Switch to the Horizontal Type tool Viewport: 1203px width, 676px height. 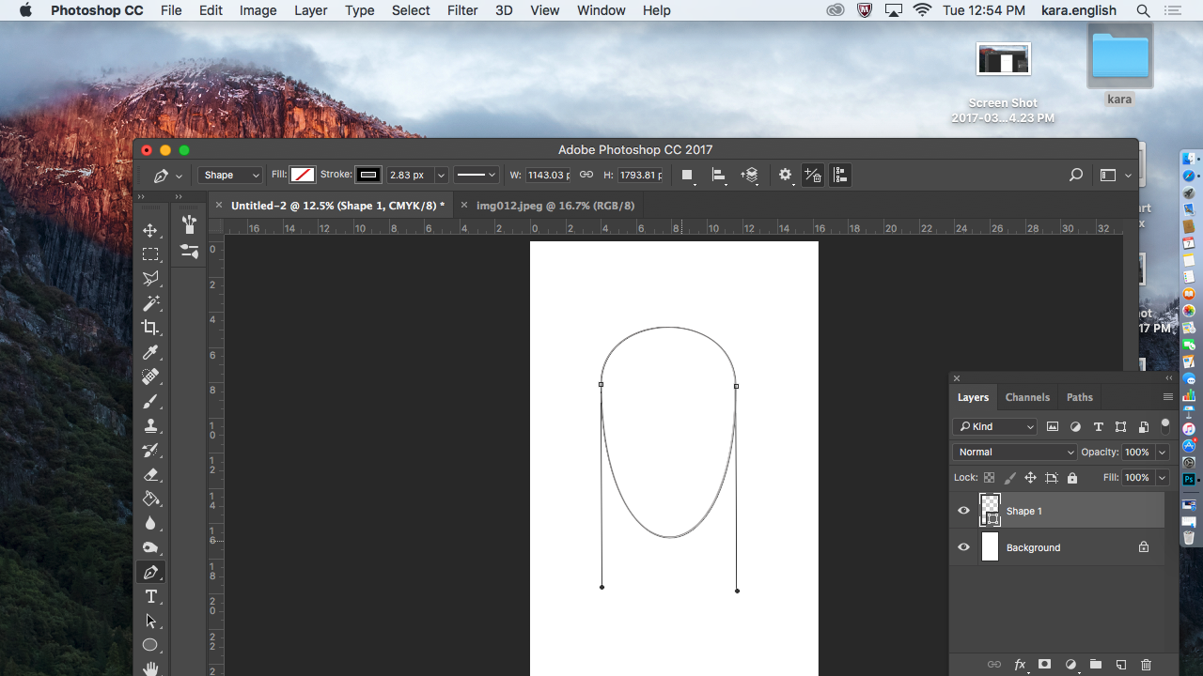(150, 595)
